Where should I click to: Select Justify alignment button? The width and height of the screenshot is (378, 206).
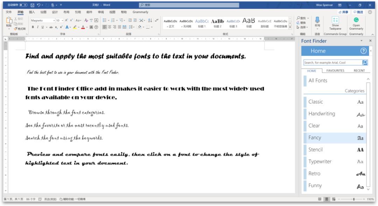pos(119,27)
